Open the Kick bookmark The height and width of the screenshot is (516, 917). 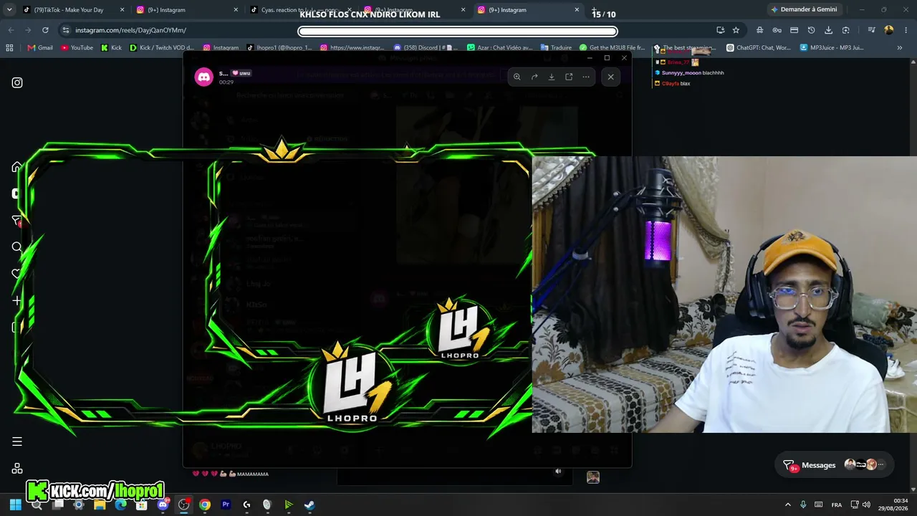pos(111,48)
